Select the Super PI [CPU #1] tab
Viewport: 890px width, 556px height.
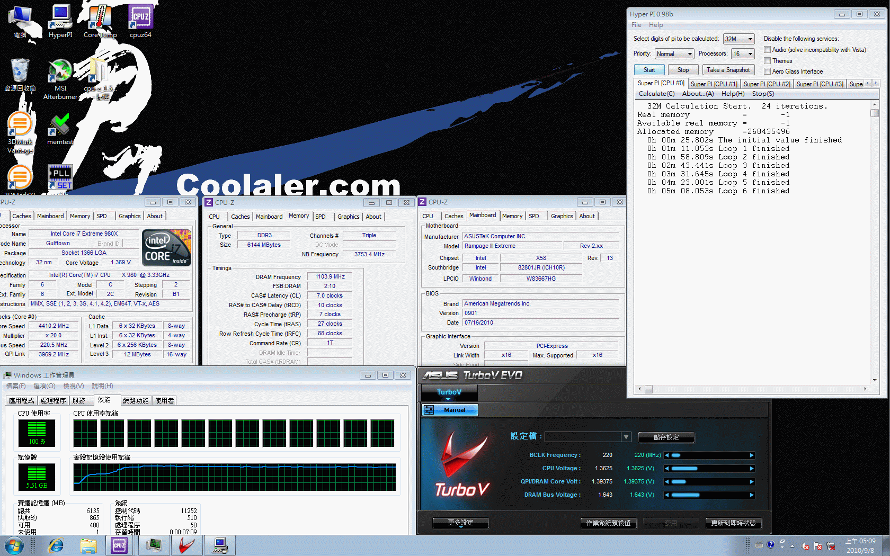pyautogui.click(x=714, y=84)
